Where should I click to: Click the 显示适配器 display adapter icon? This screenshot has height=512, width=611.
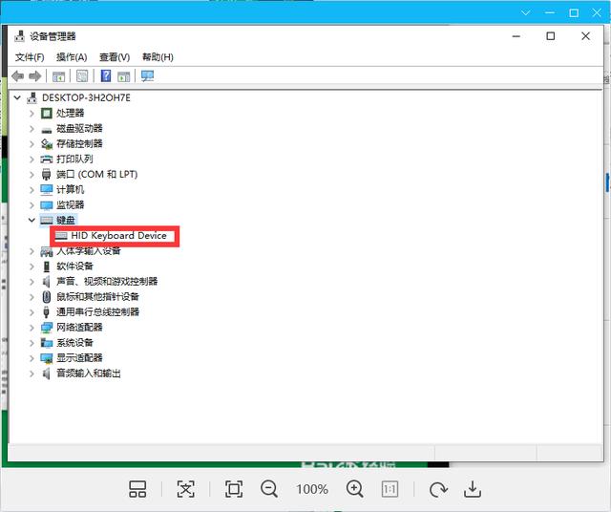tap(47, 358)
